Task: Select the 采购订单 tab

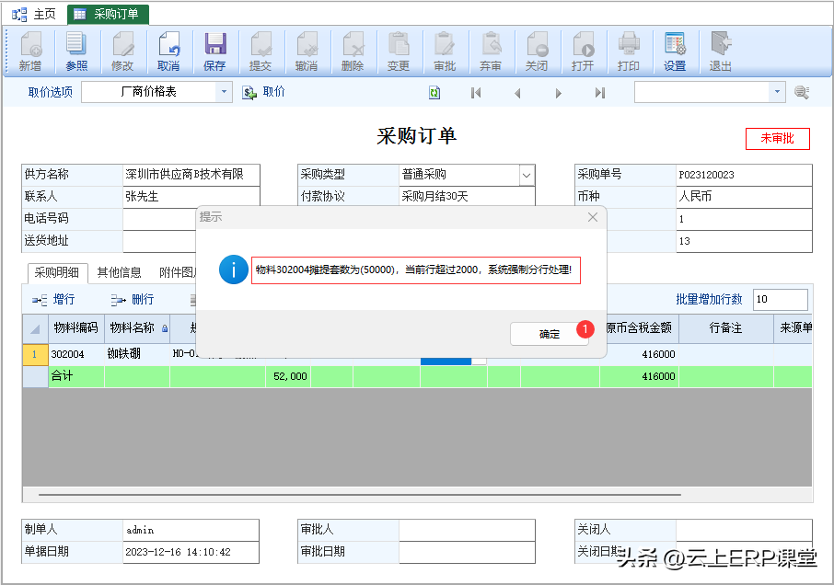Action: pyautogui.click(x=108, y=15)
